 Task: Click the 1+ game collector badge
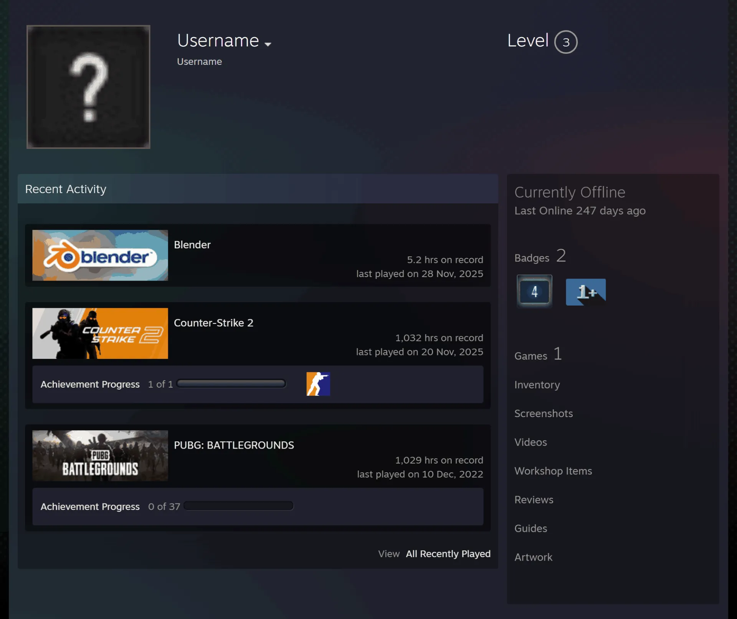pyautogui.click(x=586, y=292)
